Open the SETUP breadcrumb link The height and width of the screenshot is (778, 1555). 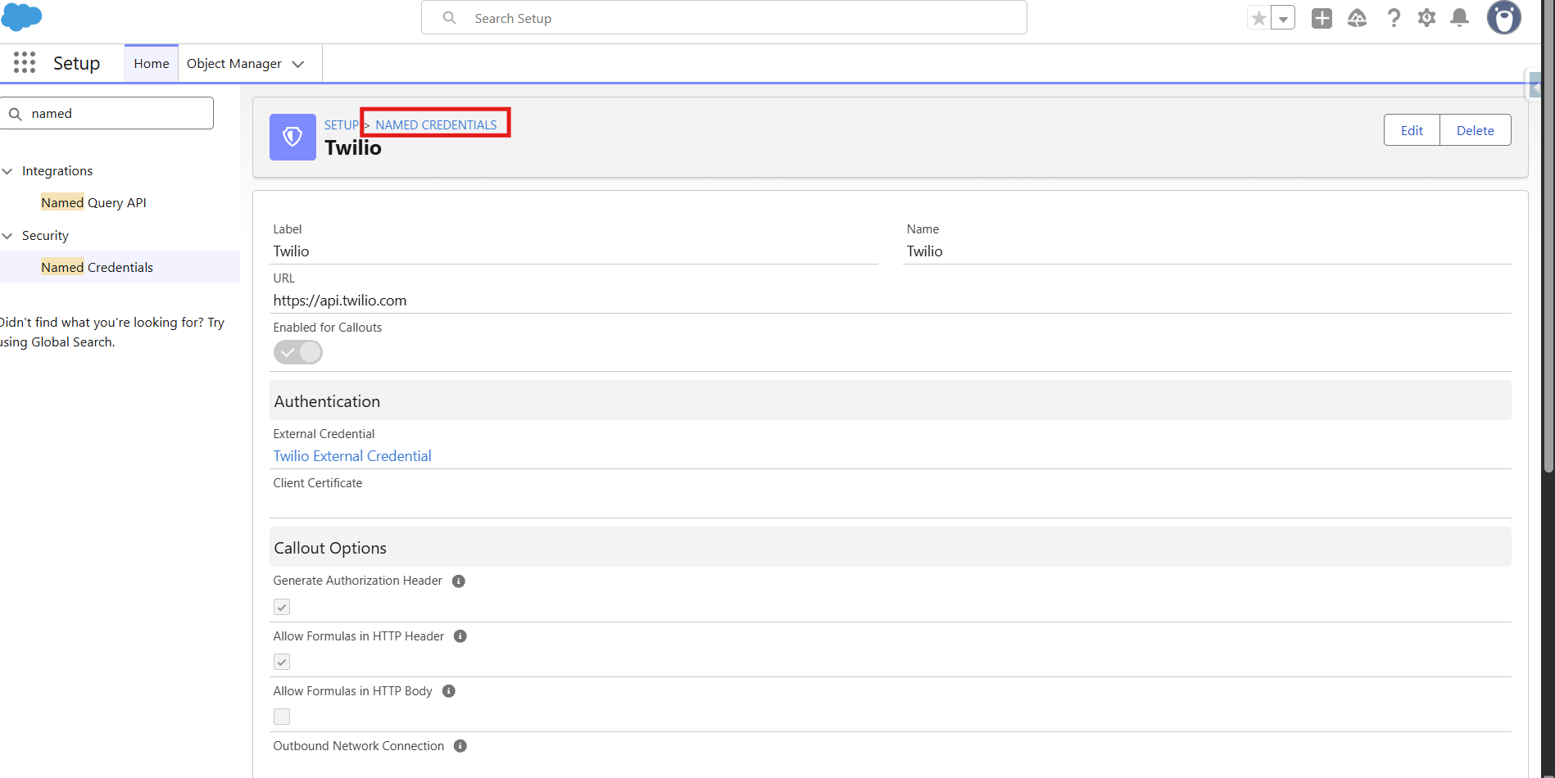coord(341,125)
